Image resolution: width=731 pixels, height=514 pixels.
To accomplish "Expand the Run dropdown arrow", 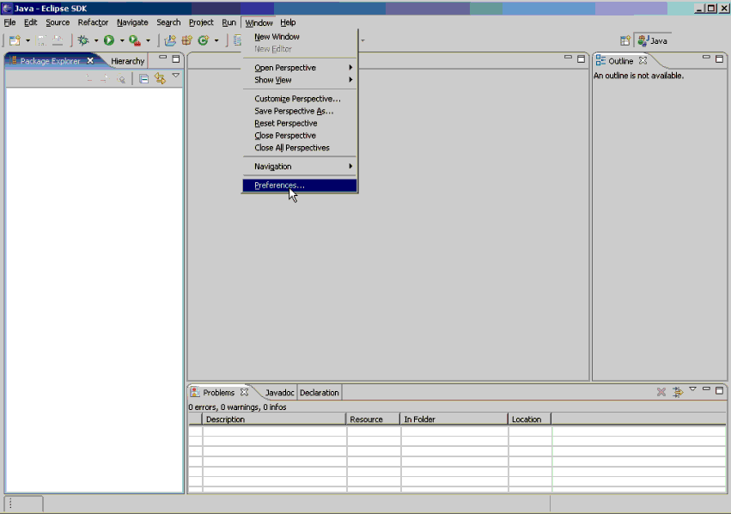I will (x=122, y=41).
